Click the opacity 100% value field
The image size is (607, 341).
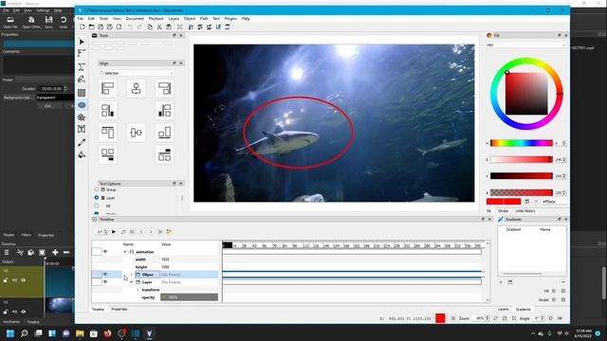coord(190,297)
